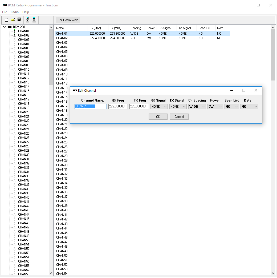Click the RX Signal column header
Image resolution: width=277 pixels, height=278 pixels.
166,28
